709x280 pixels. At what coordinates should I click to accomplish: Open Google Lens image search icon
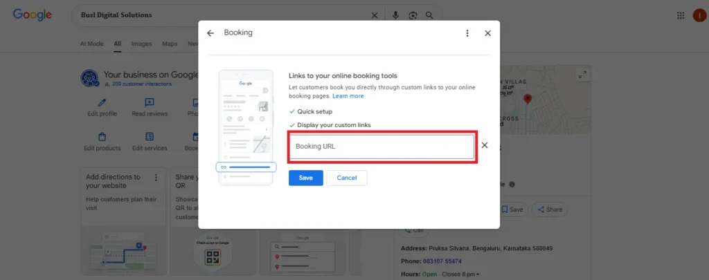(x=413, y=15)
